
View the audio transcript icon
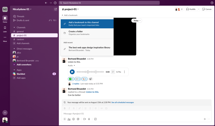click(113, 72)
